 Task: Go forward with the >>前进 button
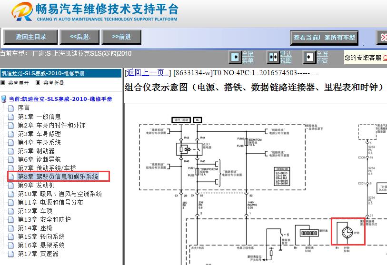tap(121, 37)
